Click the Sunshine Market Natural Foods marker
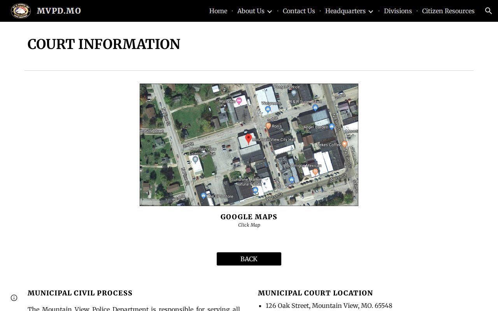This screenshot has height=311, width=498. [255, 190]
